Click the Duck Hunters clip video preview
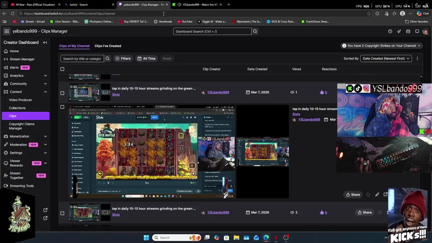Image resolution: width=432 pixels, height=243 pixels. (152, 152)
